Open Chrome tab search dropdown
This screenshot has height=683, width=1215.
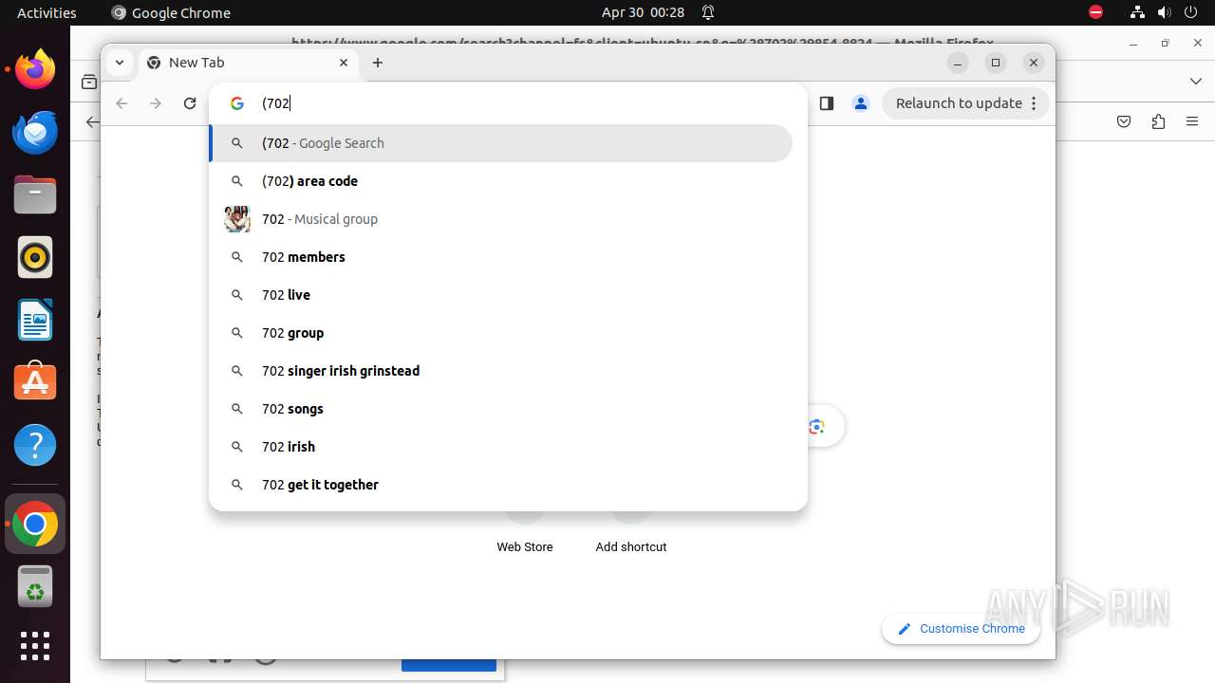tap(119, 63)
